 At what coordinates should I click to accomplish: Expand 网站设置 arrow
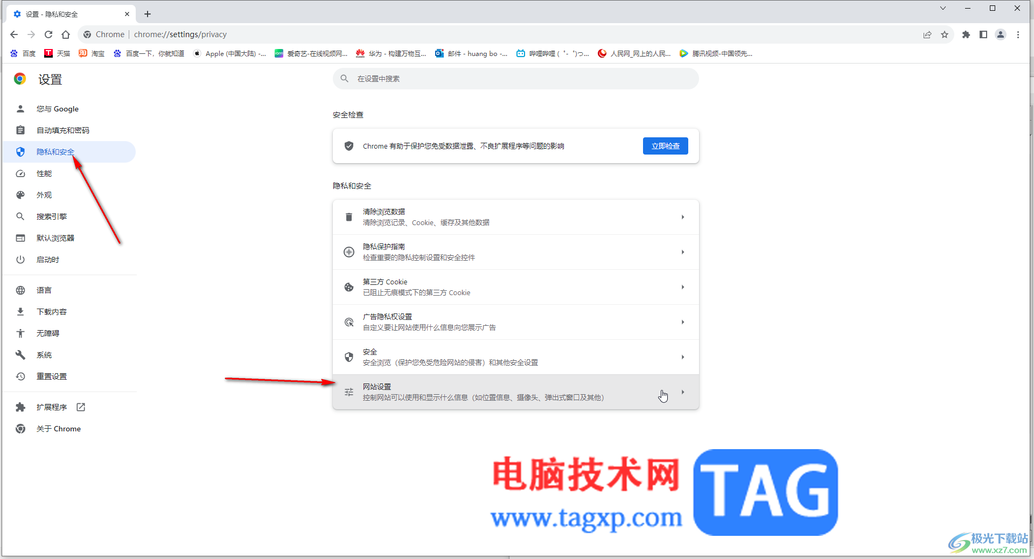point(682,392)
